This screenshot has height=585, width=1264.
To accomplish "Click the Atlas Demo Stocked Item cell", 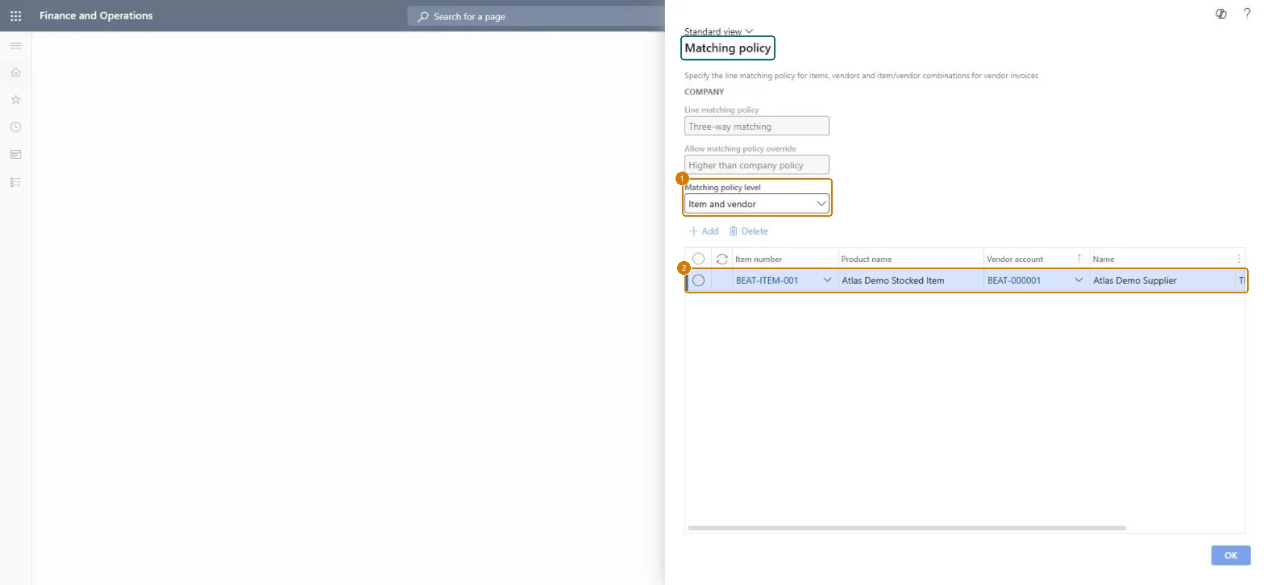I will [910, 280].
